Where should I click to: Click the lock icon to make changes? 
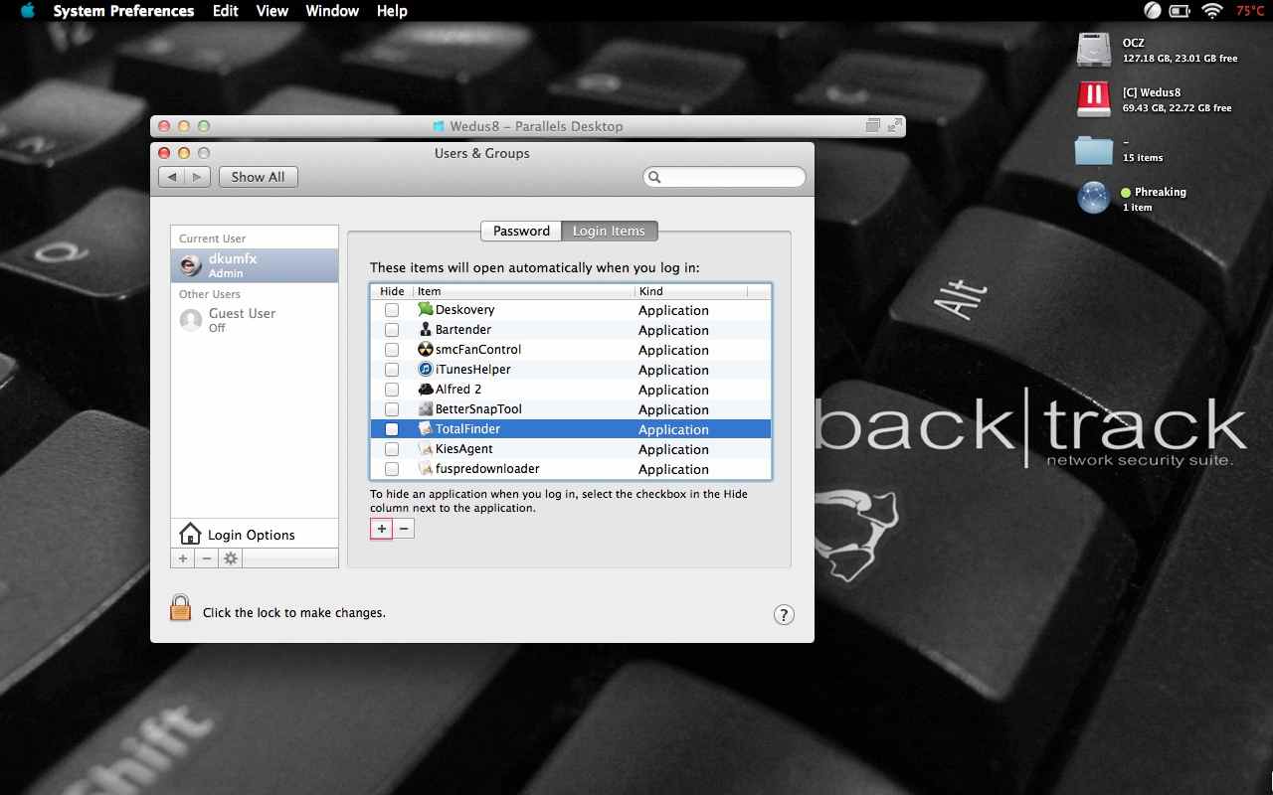180,607
